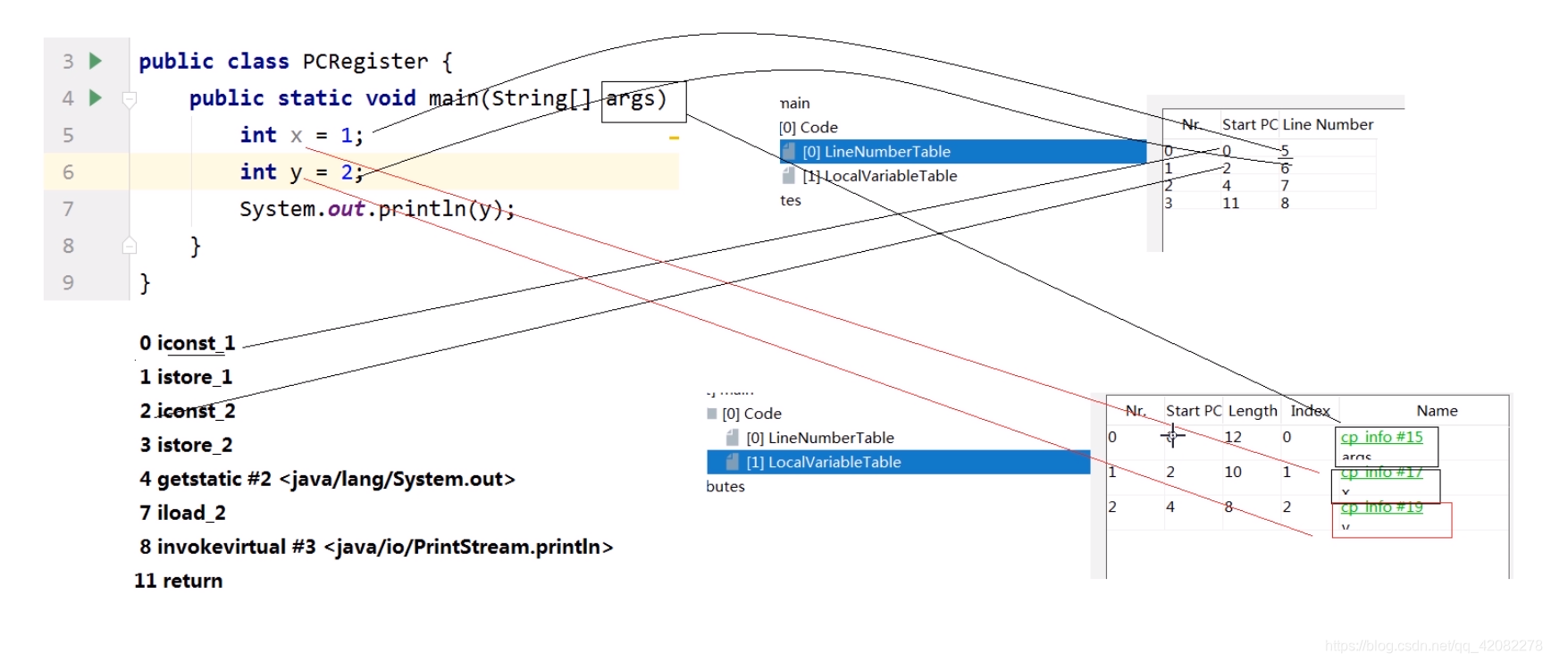
Task: Click the bytecode line '11 return'
Action: click(179, 581)
